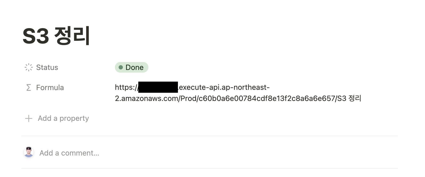The image size is (425, 177).
Task: Click the divider line below Add a comment
Action: [210, 168]
